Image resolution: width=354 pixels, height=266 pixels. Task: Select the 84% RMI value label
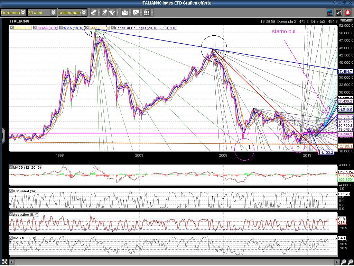[x=342, y=238]
